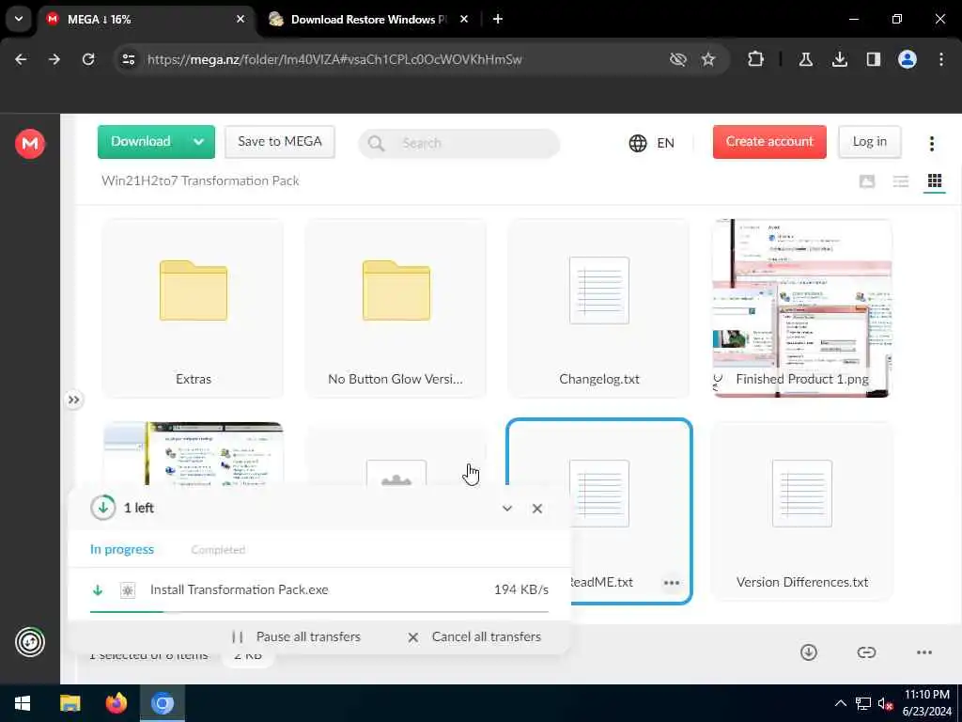Open browser profile avatar

pyautogui.click(x=907, y=59)
